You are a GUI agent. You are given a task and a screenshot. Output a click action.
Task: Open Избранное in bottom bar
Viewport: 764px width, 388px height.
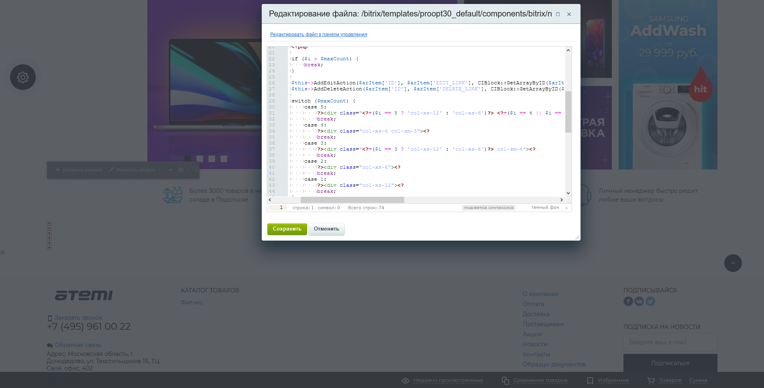(x=613, y=380)
